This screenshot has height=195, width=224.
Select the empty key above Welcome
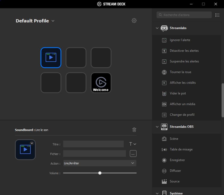[101, 58]
